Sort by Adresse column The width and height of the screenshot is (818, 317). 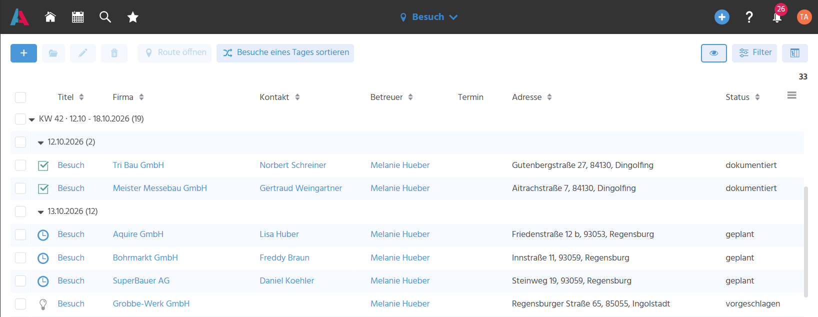[549, 97]
